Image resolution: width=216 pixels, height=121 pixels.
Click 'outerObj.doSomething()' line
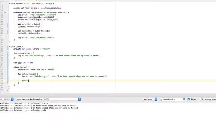pos(29,26)
